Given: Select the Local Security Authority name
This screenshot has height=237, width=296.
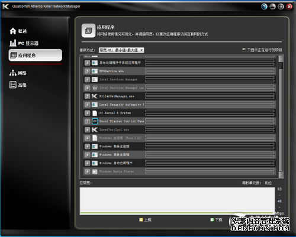Looking at the screenshot, I should click(x=121, y=105).
